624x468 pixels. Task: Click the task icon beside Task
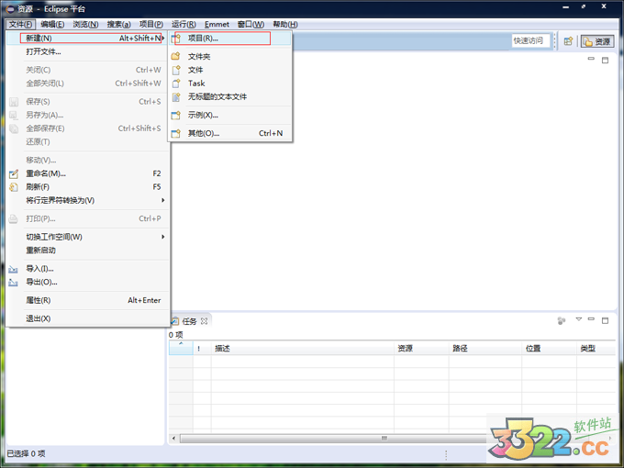point(176,84)
